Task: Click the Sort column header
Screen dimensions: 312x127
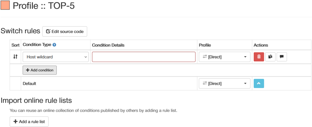Action: pos(15,45)
